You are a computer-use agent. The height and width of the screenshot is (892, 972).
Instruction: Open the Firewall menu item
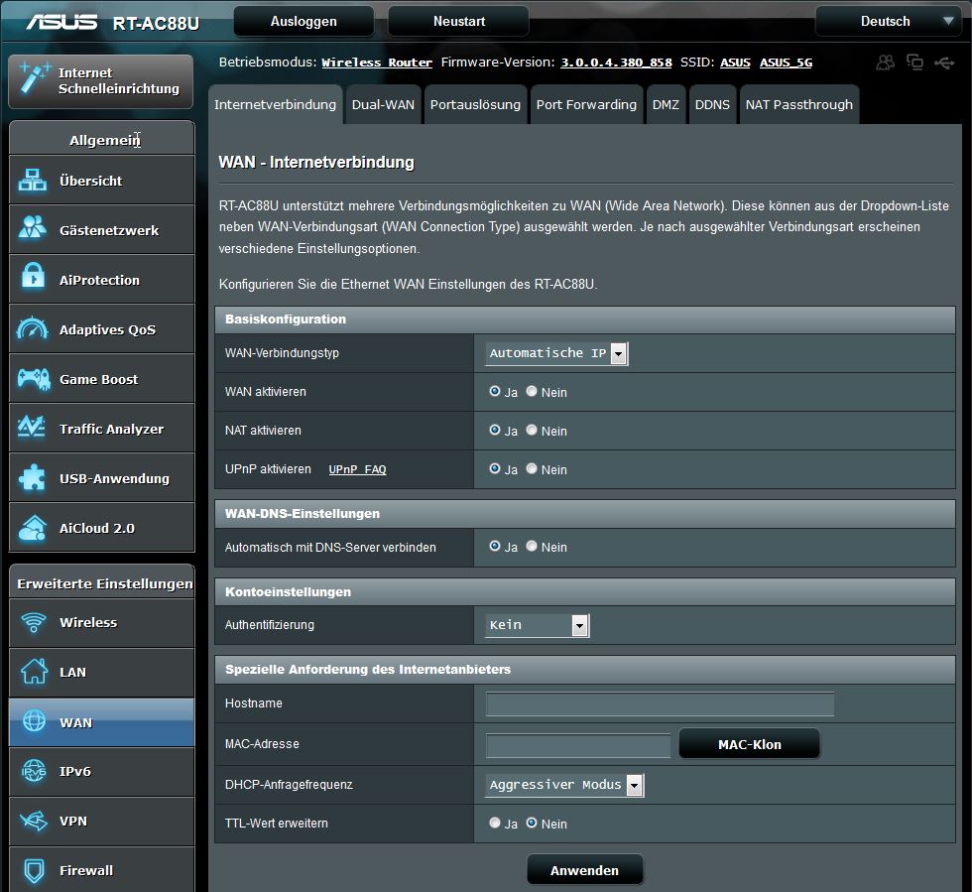pyautogui.click(x=101, y=869)
